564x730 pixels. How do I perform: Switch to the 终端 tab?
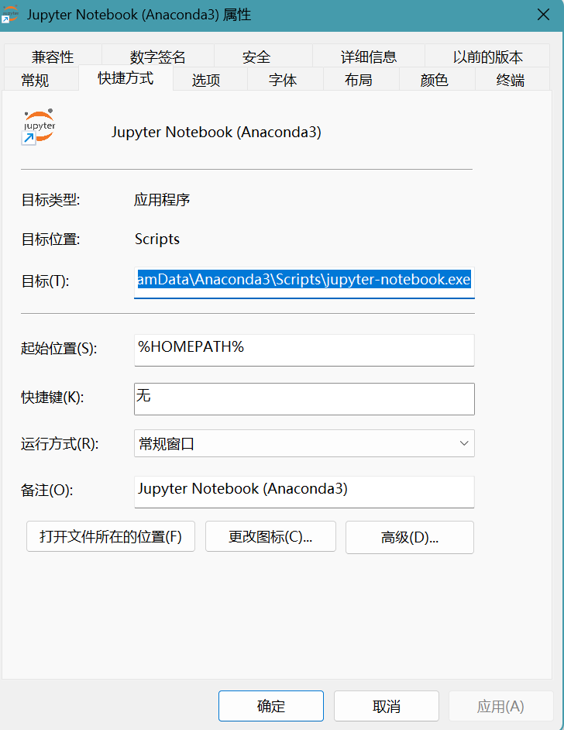tap(511, 80)
